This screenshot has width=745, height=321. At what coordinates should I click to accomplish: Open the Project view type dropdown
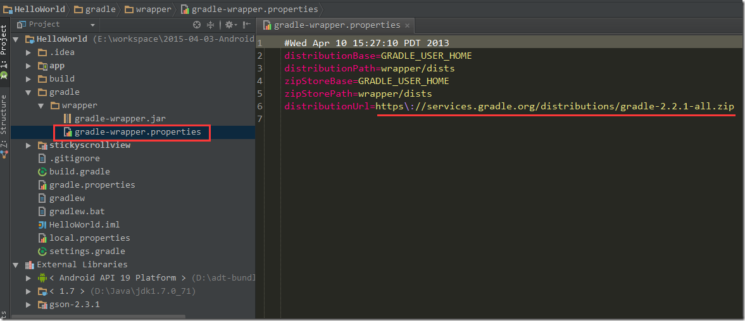[x=92, y=25]
